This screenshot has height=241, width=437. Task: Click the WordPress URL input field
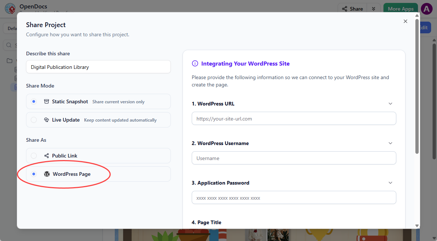point(294,119)
